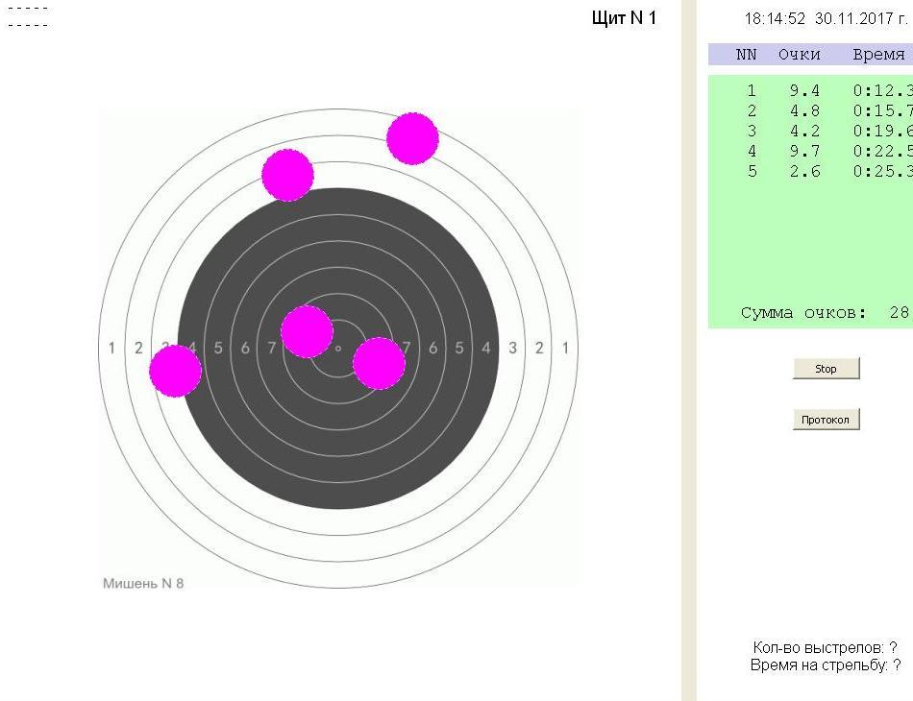Click the Кол-во выстрелов label
This screenshot has height=701, width=913.
pyautogui.click(x=825, y=648)
